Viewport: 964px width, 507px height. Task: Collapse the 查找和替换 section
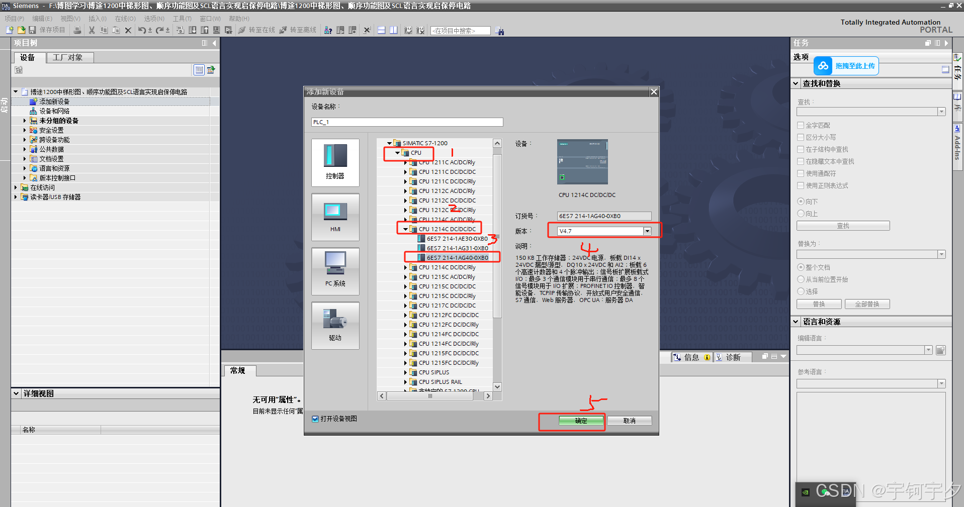tap(796, 83)
